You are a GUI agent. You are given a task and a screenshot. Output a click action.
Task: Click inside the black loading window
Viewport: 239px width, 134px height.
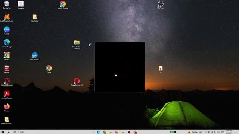point(119,67)
